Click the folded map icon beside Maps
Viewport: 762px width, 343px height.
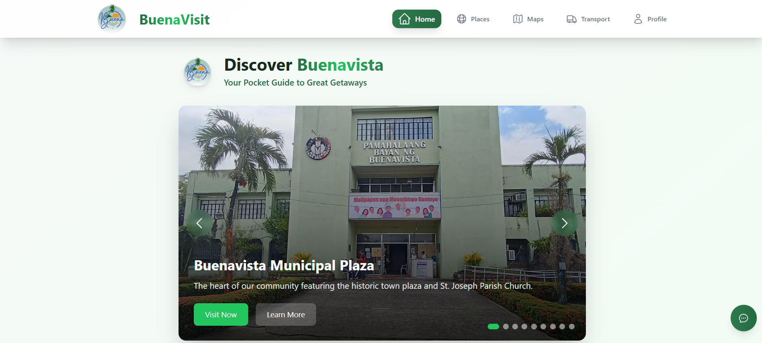518,19
